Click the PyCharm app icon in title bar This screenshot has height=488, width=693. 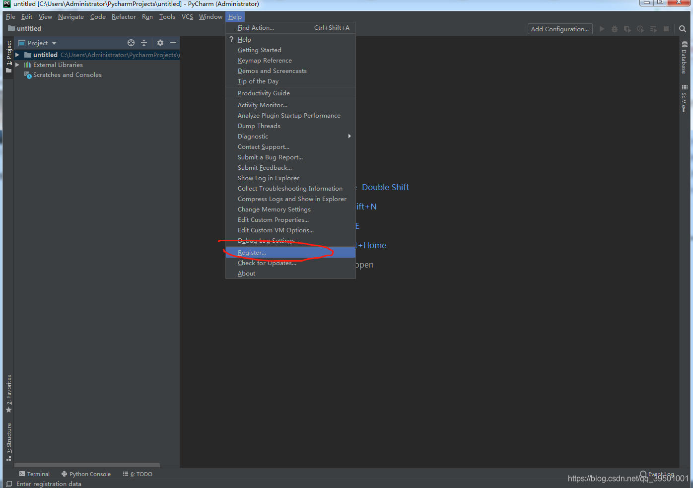7,4
